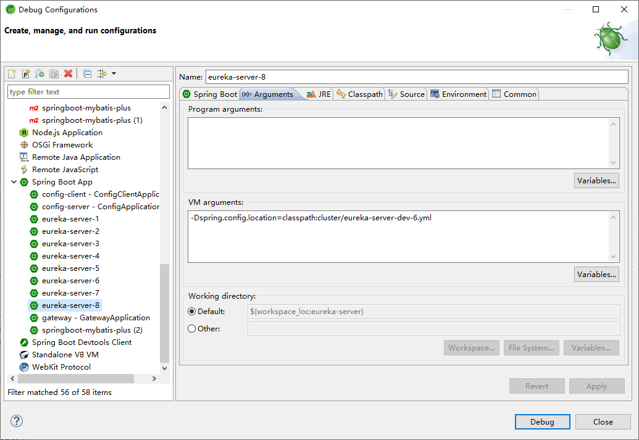Open Variables for VM arguments

(x=596, y=274)
